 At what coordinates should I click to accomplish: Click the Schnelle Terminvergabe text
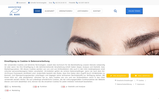pyautogui.click(x=38, y=3)
